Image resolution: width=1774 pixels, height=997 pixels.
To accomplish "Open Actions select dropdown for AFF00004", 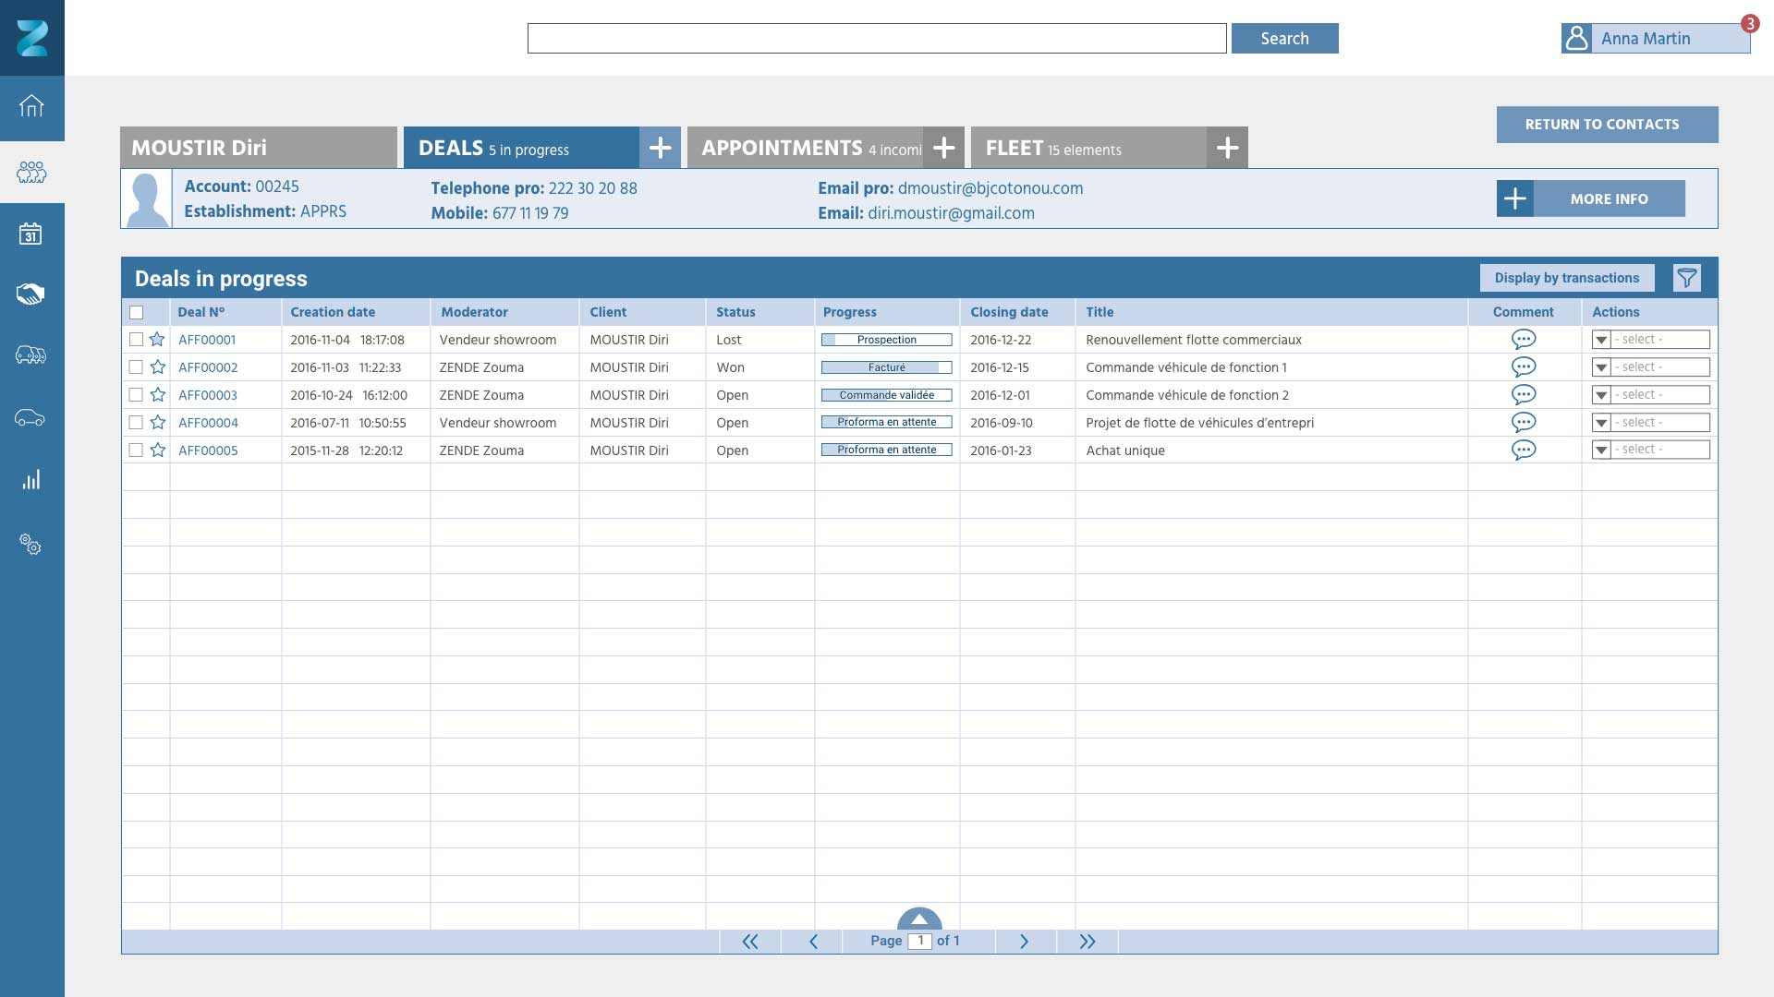I will [1651, 423].
